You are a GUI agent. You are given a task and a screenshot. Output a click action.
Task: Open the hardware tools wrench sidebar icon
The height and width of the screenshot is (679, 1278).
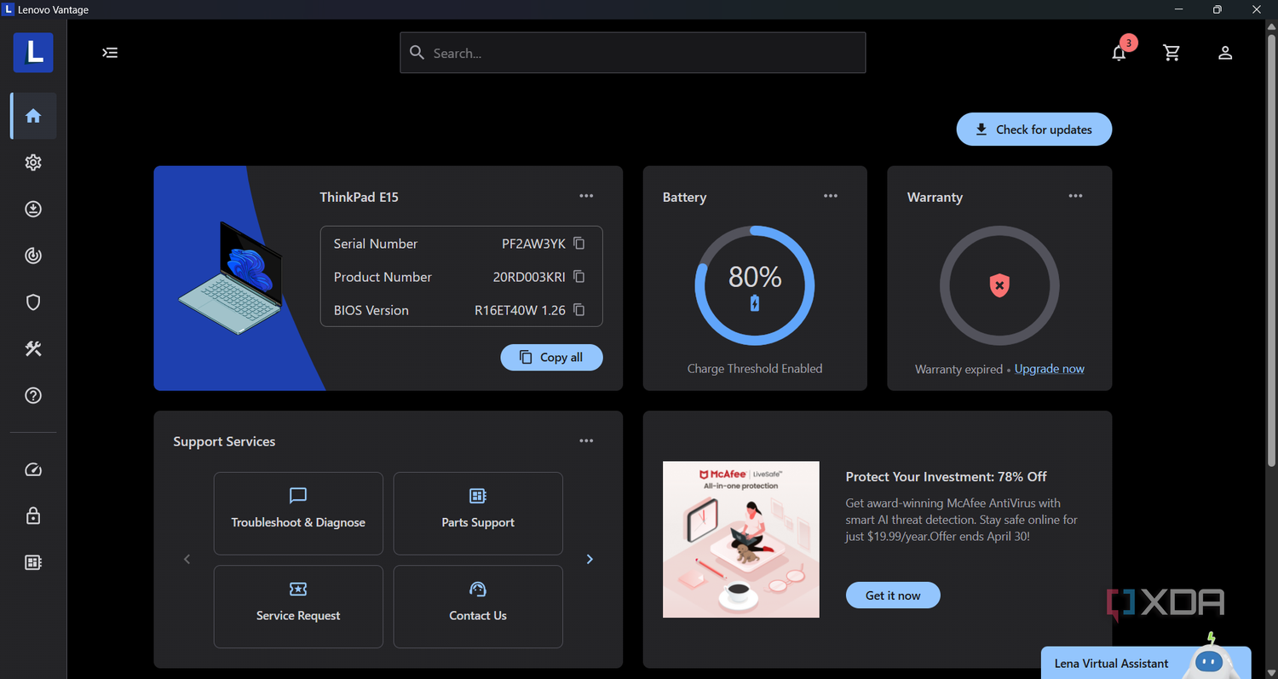(33, 348)
